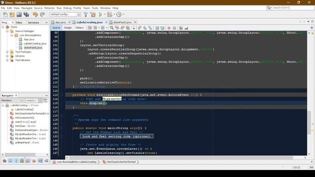
Task: Select demoPanel.java in Projects tree
Action: pyautogui.click(x=33, y=48)
